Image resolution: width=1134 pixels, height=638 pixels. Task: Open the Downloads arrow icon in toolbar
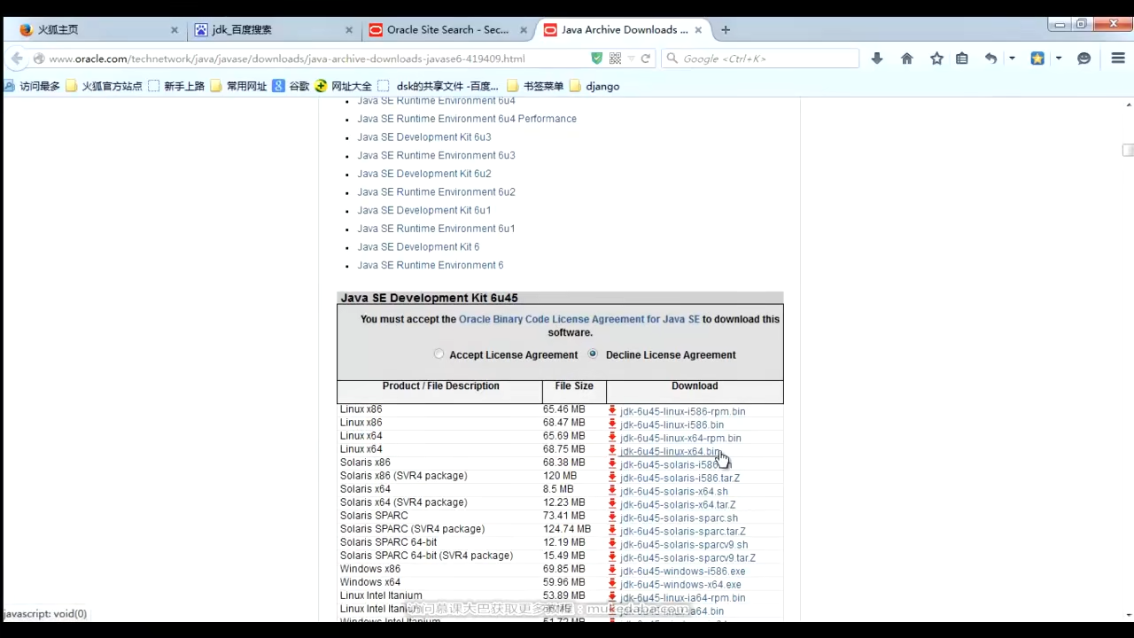pyautogui.click(x=877, y=58)
